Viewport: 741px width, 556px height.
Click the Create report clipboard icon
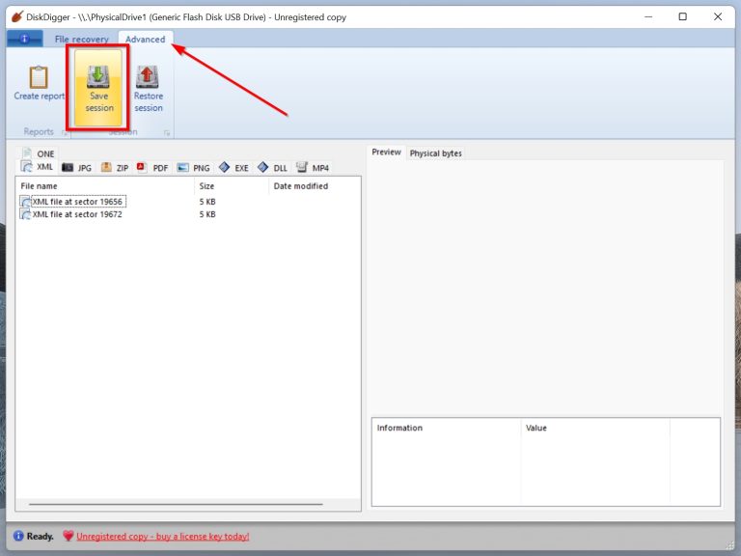click(x=39, y=77)
